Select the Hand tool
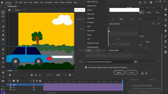This screenshot has height=94, width=168. coord(3,72)
